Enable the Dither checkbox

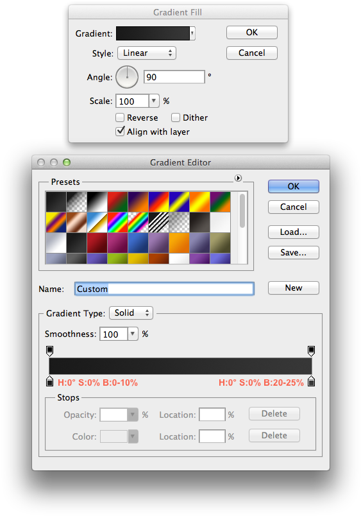[x=176, y=117]
